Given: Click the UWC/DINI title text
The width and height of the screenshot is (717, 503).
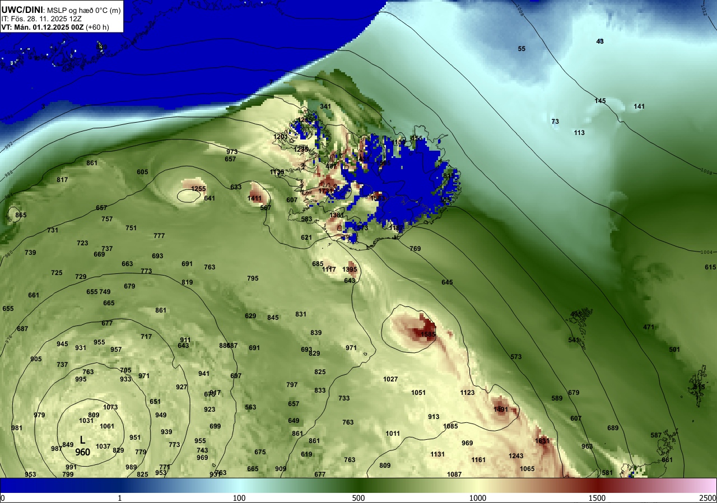Looking at the screenshot, I should point(21,10).
